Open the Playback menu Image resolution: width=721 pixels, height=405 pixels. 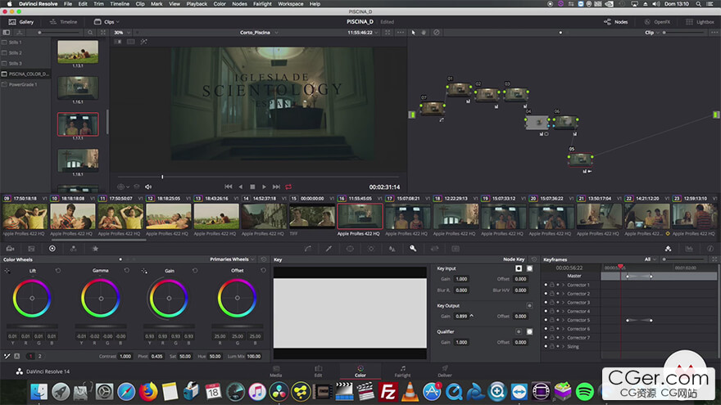tap(197, 3)
